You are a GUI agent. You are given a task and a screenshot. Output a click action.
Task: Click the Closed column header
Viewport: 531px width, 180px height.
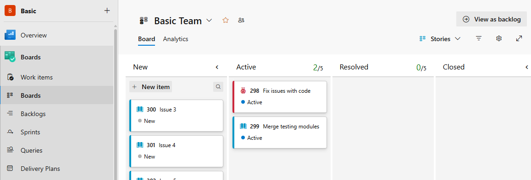click(x=454, y=67)
